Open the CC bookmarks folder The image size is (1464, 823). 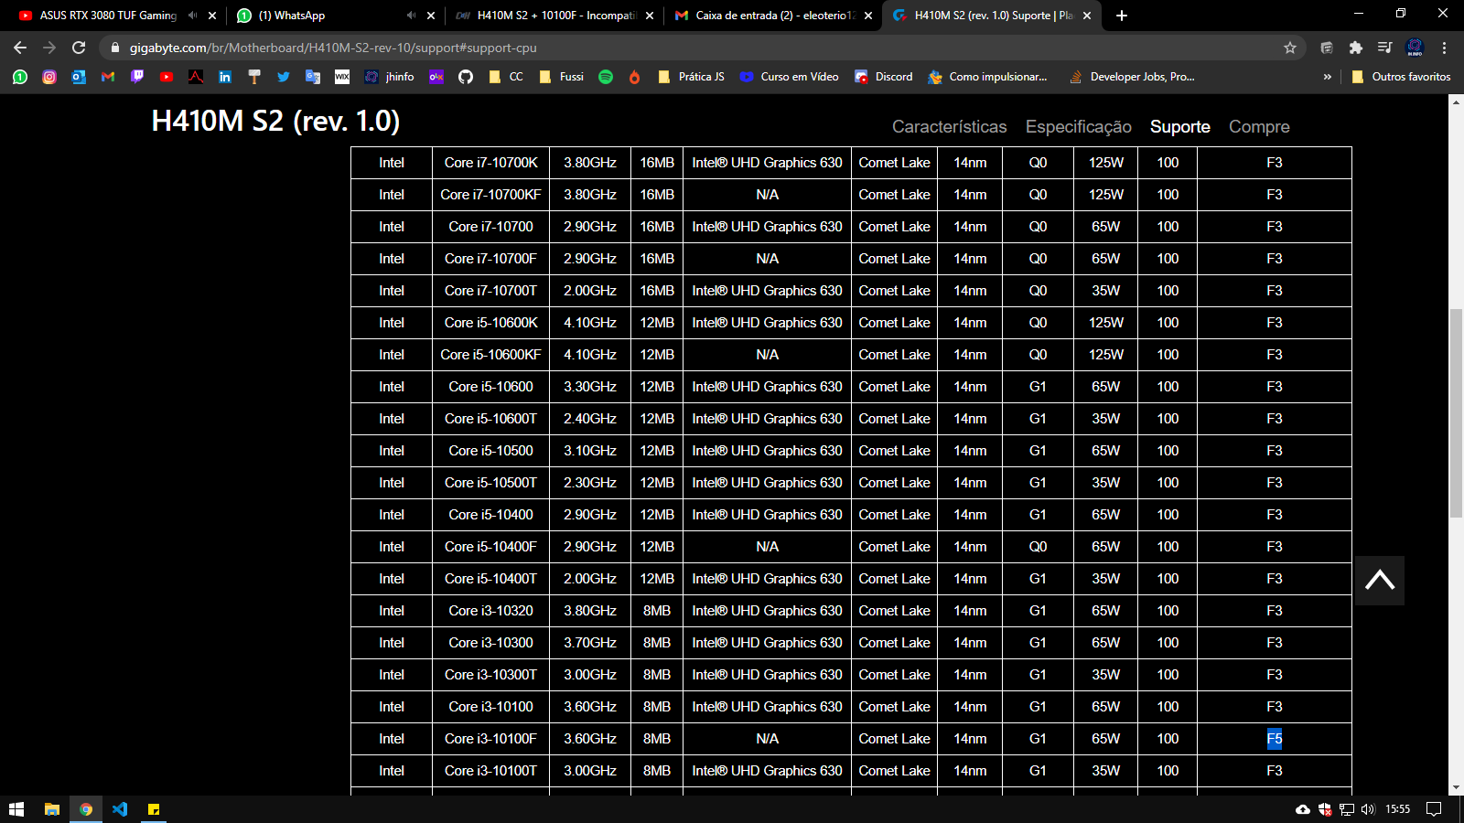pos(506,77)
